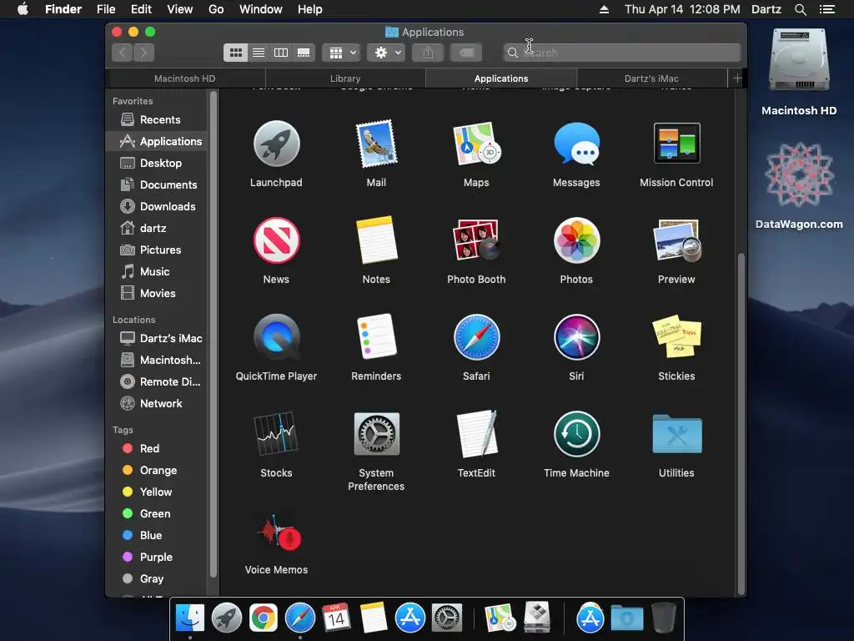Open the Messages app icon
854x641 pixels.
pyautogui.click(x=576, y=144)
